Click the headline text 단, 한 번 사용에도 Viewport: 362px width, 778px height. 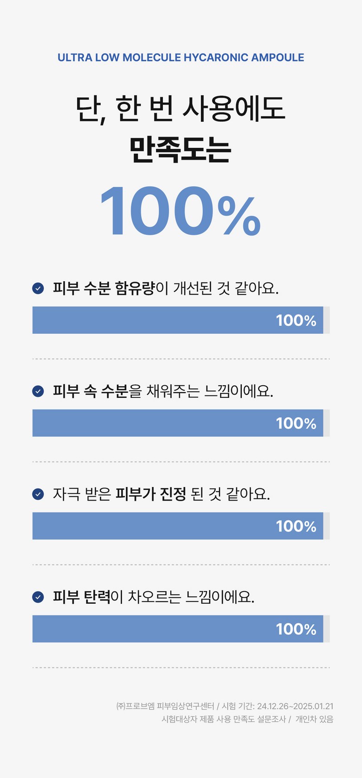point(180,109)
